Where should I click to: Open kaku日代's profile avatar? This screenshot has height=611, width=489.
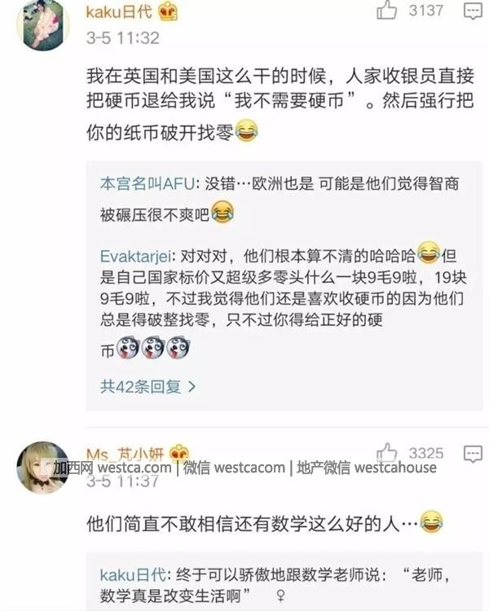43,24
